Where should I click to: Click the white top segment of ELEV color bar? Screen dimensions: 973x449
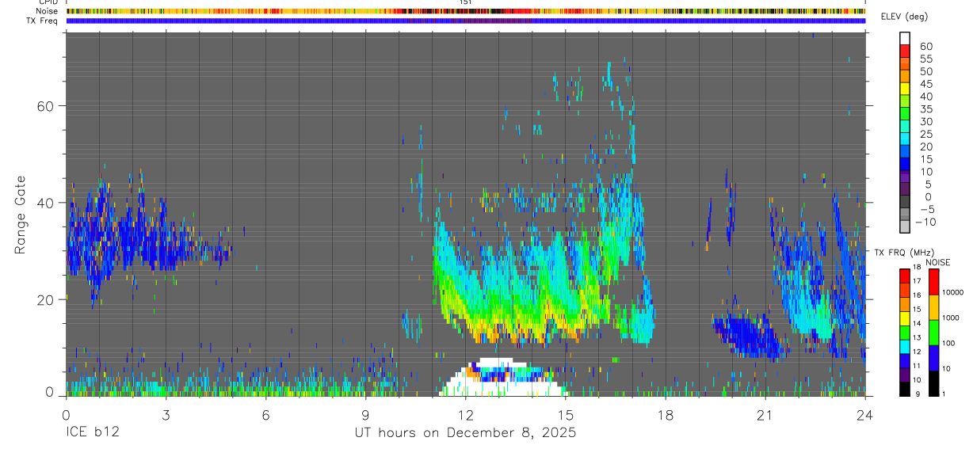(x=905, y=39)
